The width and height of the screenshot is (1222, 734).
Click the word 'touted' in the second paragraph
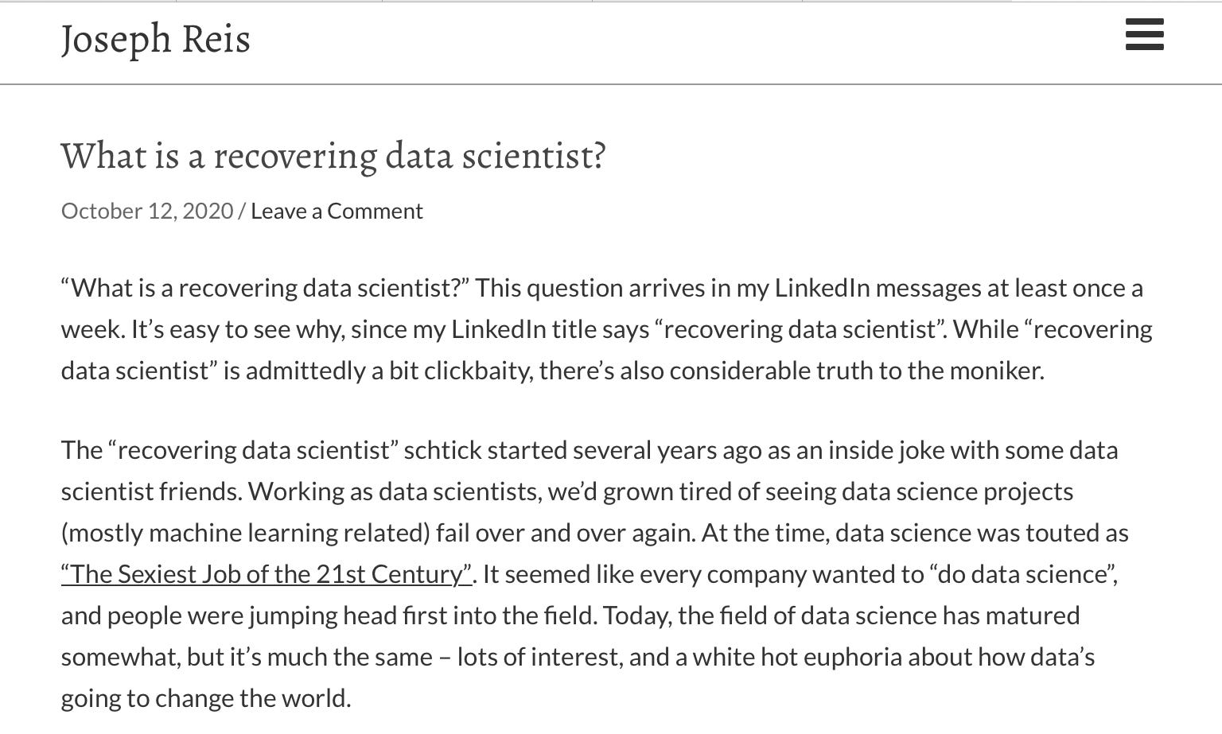click(1062, 533)
